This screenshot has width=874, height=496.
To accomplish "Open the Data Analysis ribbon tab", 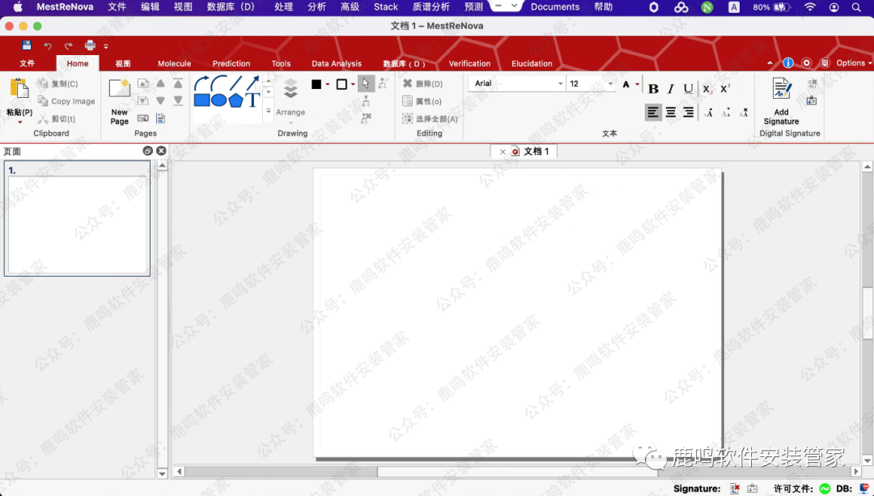I will click(x=337, y=63).
